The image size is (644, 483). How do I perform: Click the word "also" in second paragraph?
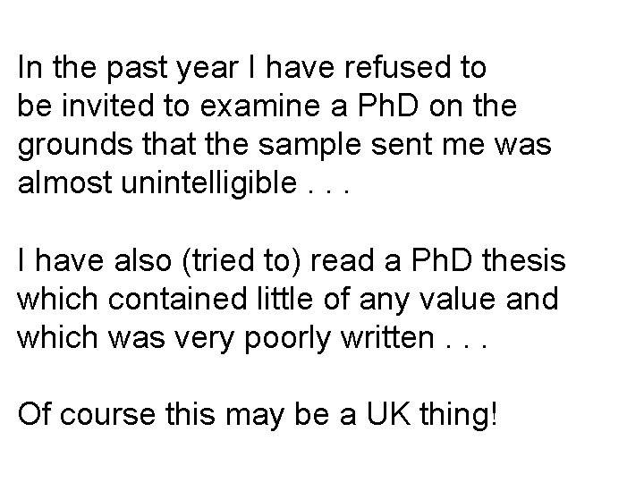click(x=143, y=260)
